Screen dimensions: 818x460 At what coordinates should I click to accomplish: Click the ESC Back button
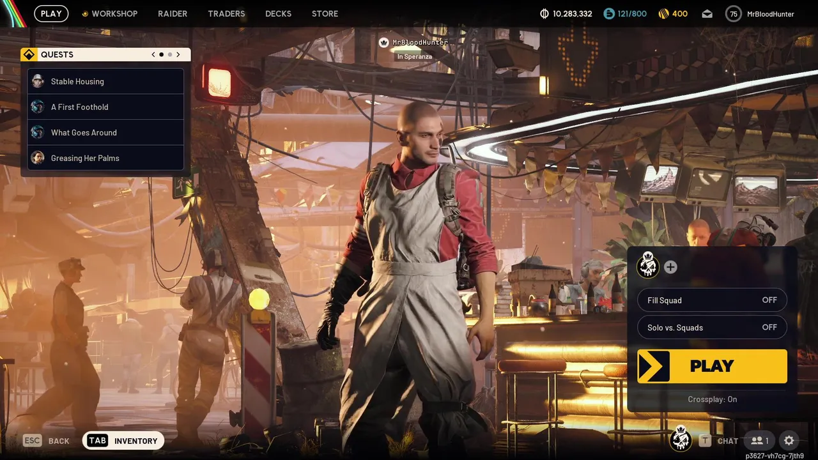(x=46, y=441)
